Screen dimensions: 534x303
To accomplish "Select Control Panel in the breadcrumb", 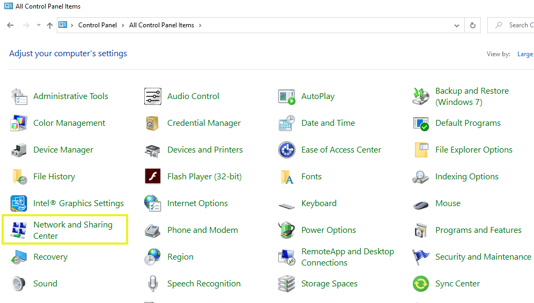I will click(98, 25).
